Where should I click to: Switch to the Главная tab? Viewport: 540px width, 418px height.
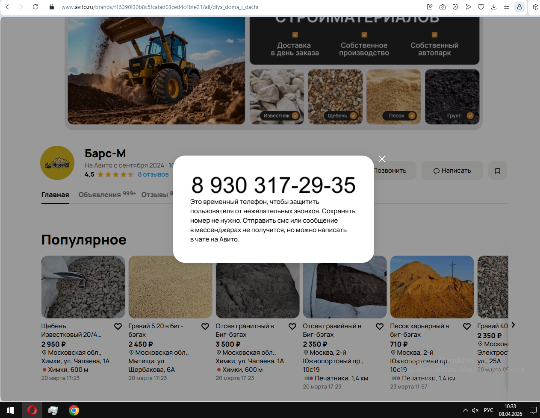pyautogui.click(x=55, y=194)
